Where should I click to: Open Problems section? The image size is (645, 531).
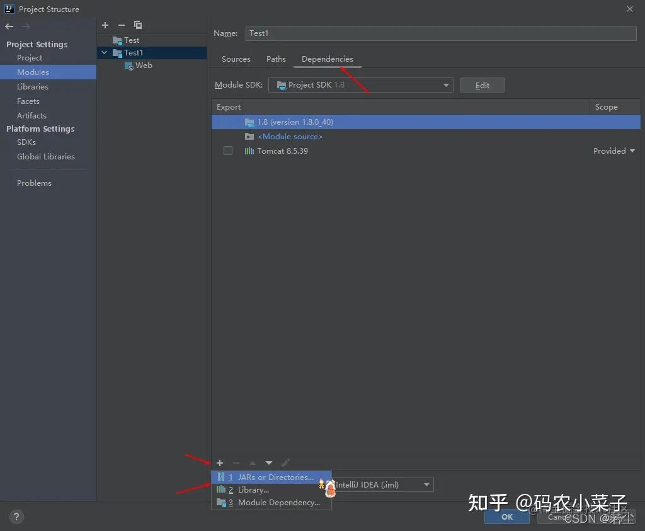34,183
